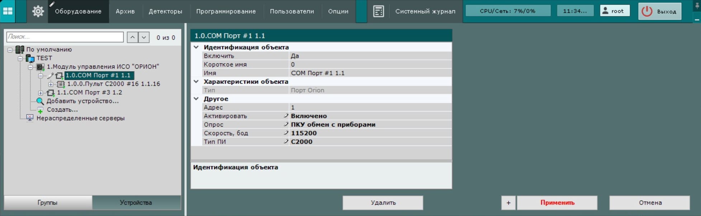Switch to the Детекторы tab
The width and height of the screenshot is (701, 216).
(165, 11)
